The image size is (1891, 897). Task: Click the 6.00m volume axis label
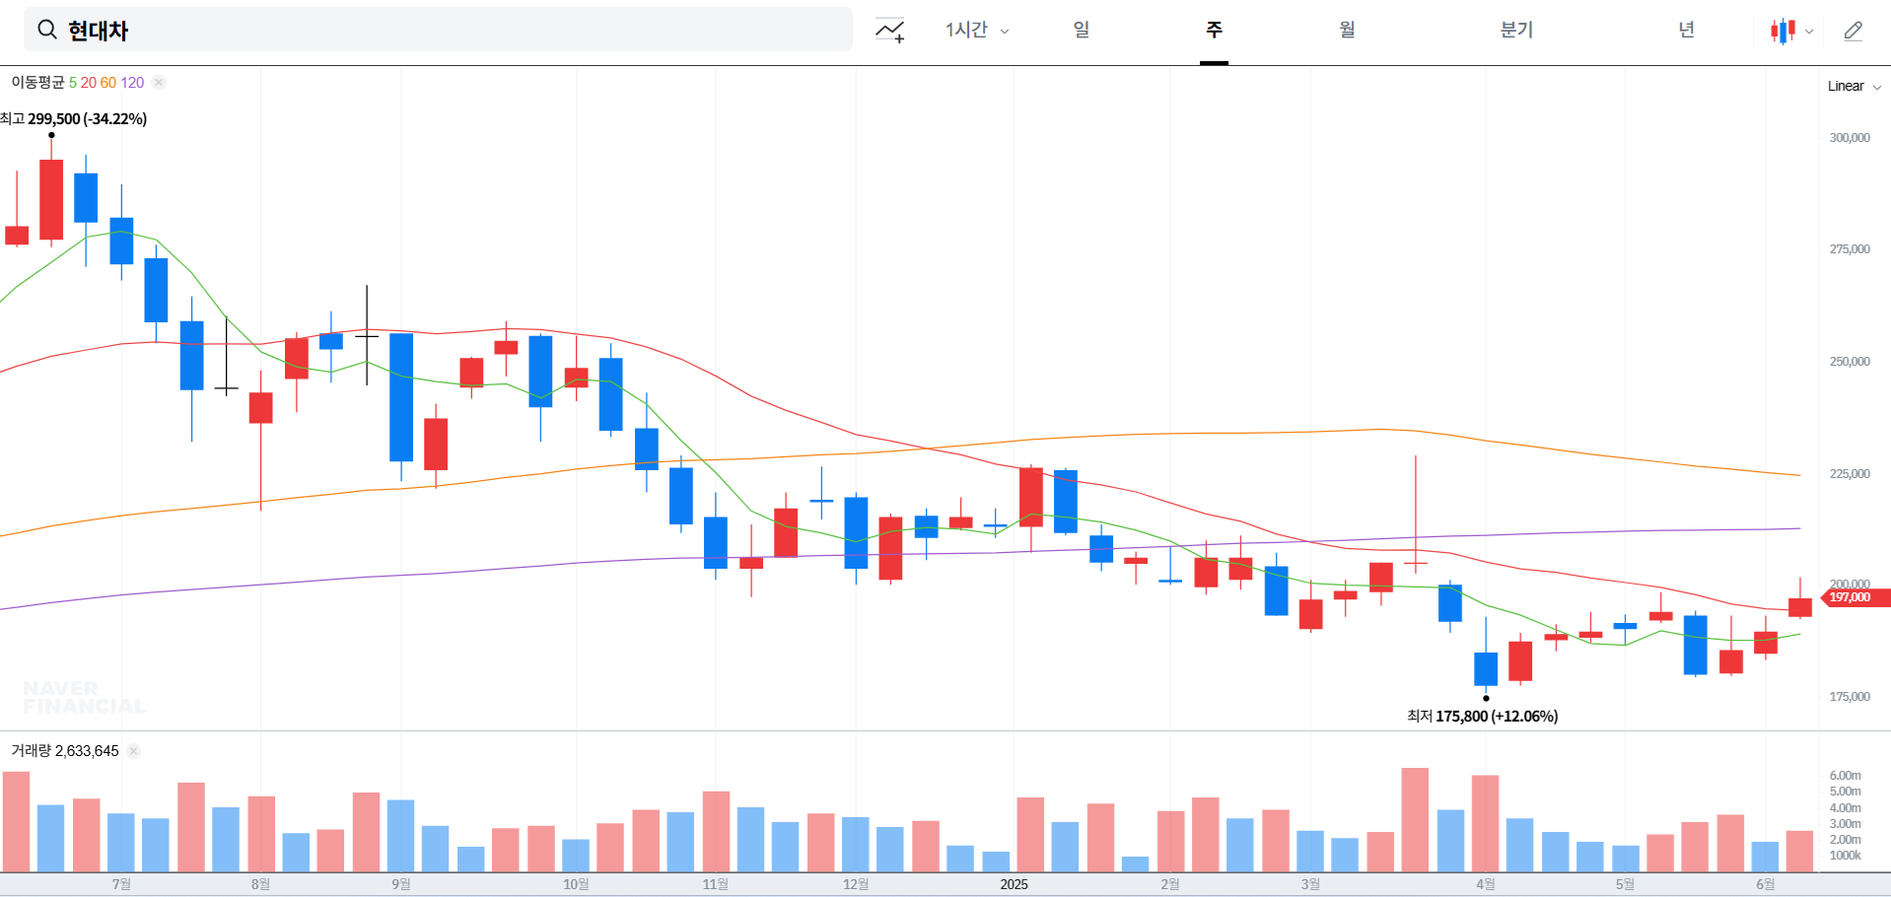(x=1845, y=775)
